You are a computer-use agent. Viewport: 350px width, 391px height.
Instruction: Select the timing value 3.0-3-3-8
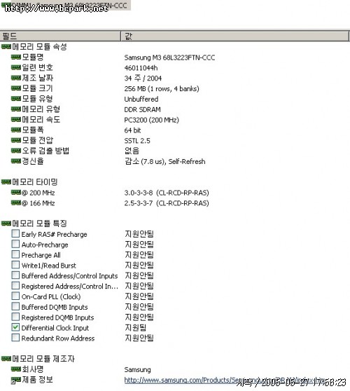(x=139, y=193)
